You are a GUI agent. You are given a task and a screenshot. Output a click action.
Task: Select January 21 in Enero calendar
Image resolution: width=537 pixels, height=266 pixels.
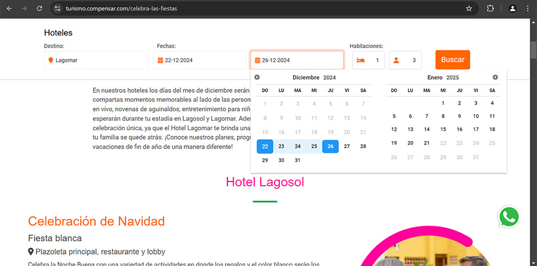point(427,143)
